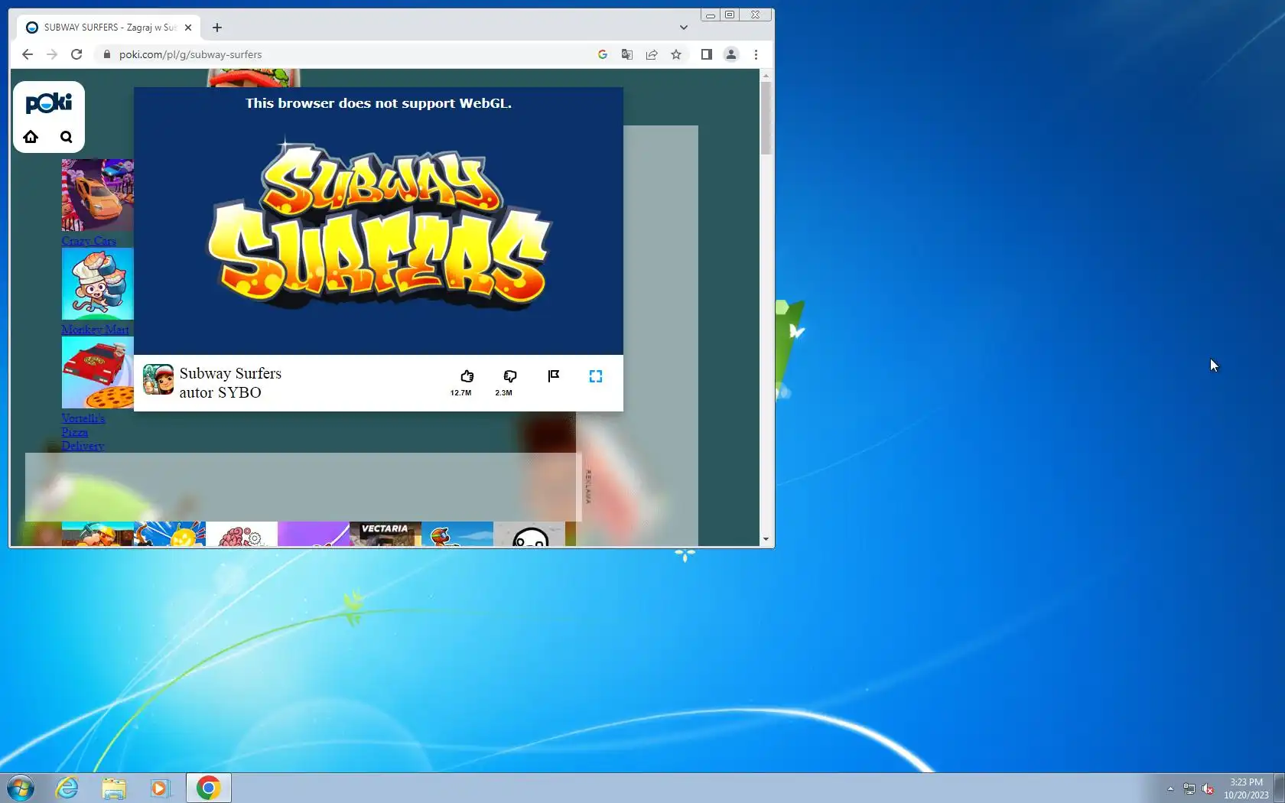Open the Chrome three-dot menu
This screenshot has width=1285, height=803.
[756, 54]
